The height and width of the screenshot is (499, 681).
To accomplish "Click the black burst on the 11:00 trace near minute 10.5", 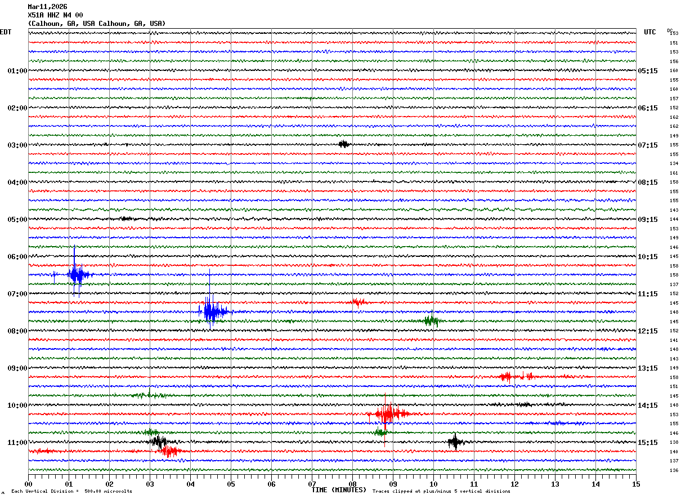I will (x=454, y=442).
